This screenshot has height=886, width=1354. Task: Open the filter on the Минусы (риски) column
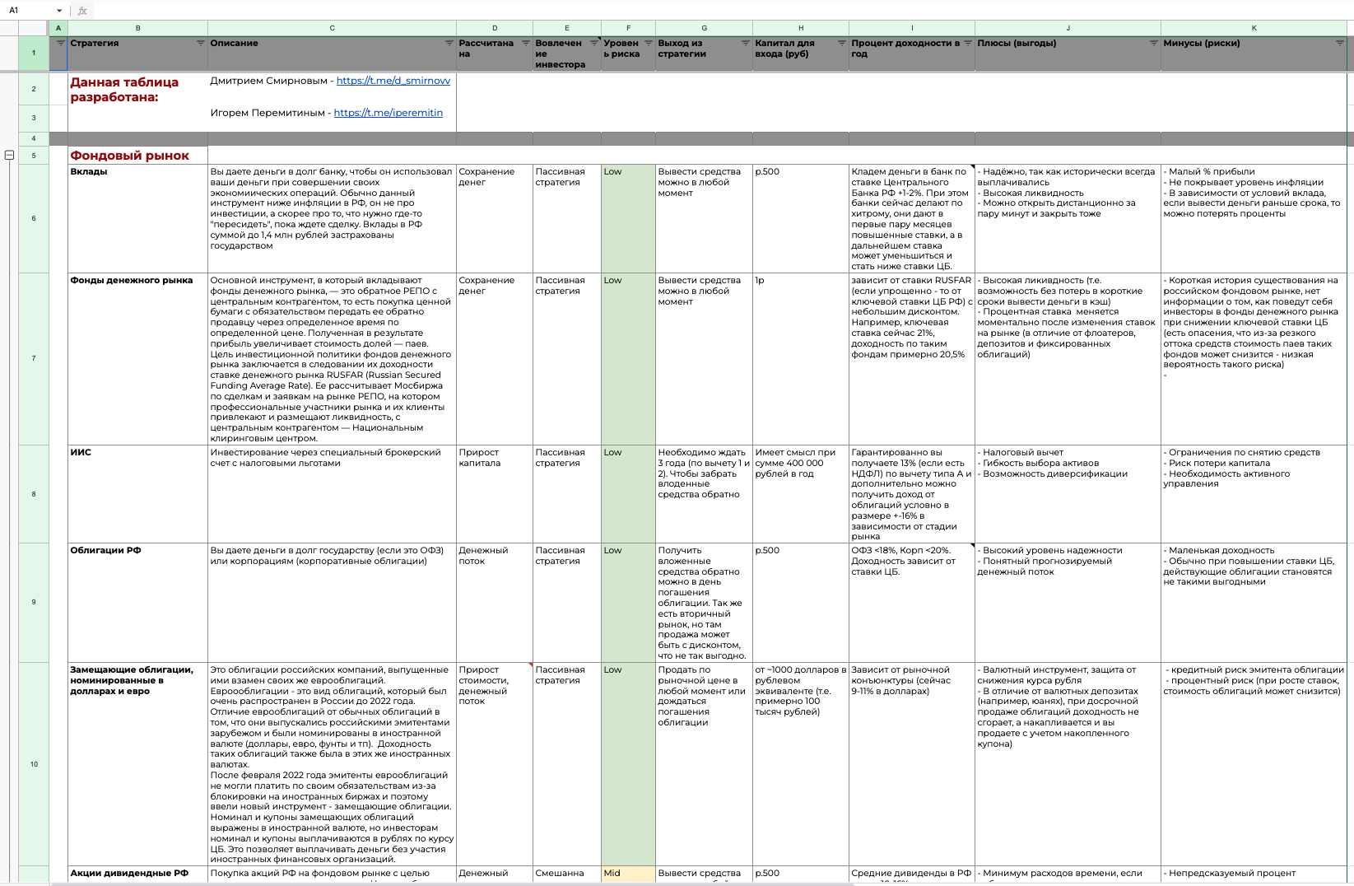pos(1340,43)
